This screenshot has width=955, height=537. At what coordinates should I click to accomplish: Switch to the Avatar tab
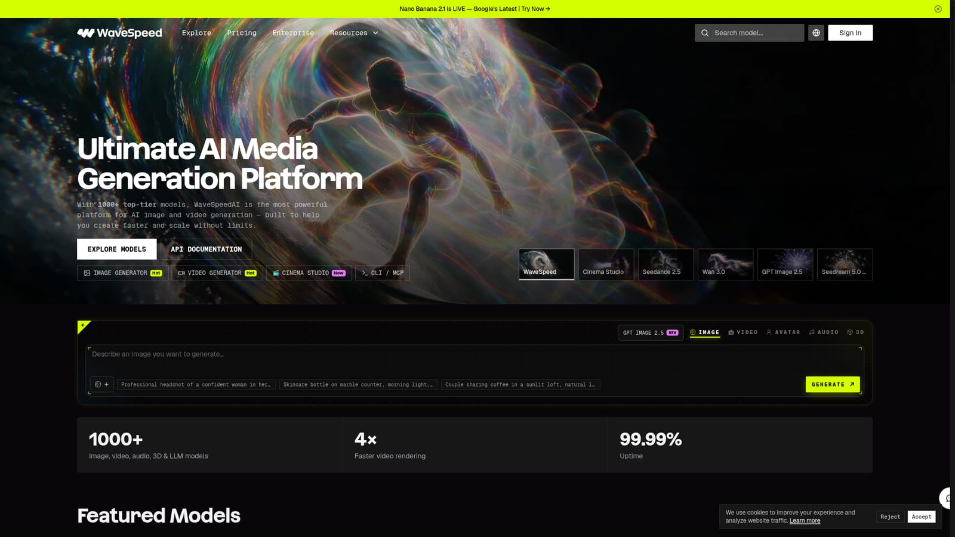pos(783,332)
